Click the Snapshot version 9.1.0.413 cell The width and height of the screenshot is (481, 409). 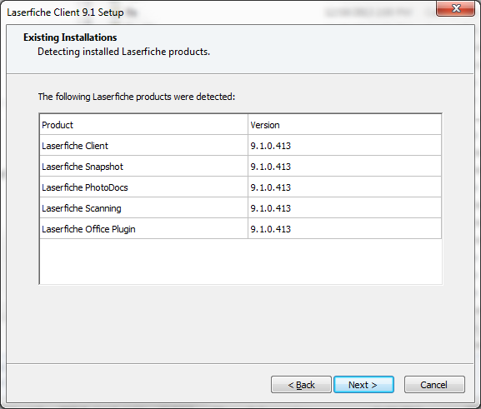(344, 166)
